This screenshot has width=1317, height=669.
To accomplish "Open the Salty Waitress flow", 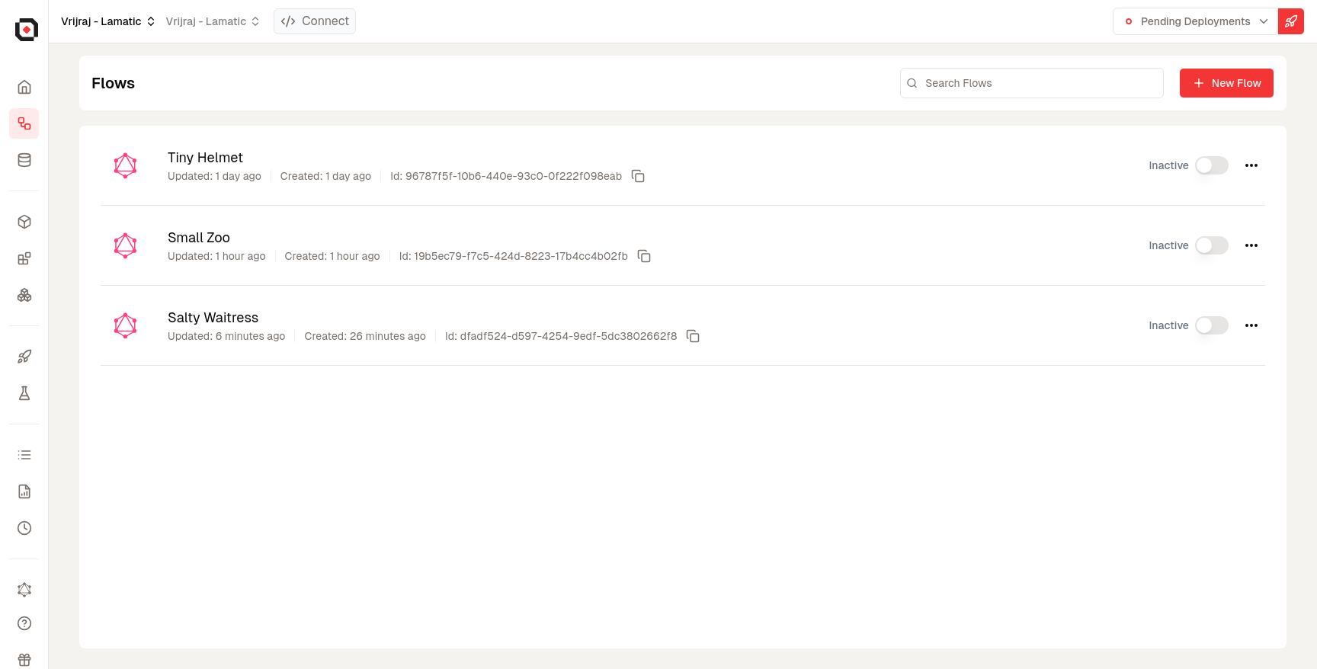I will tap(213, 318).
